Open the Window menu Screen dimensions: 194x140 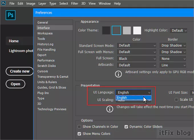point(105,3)
